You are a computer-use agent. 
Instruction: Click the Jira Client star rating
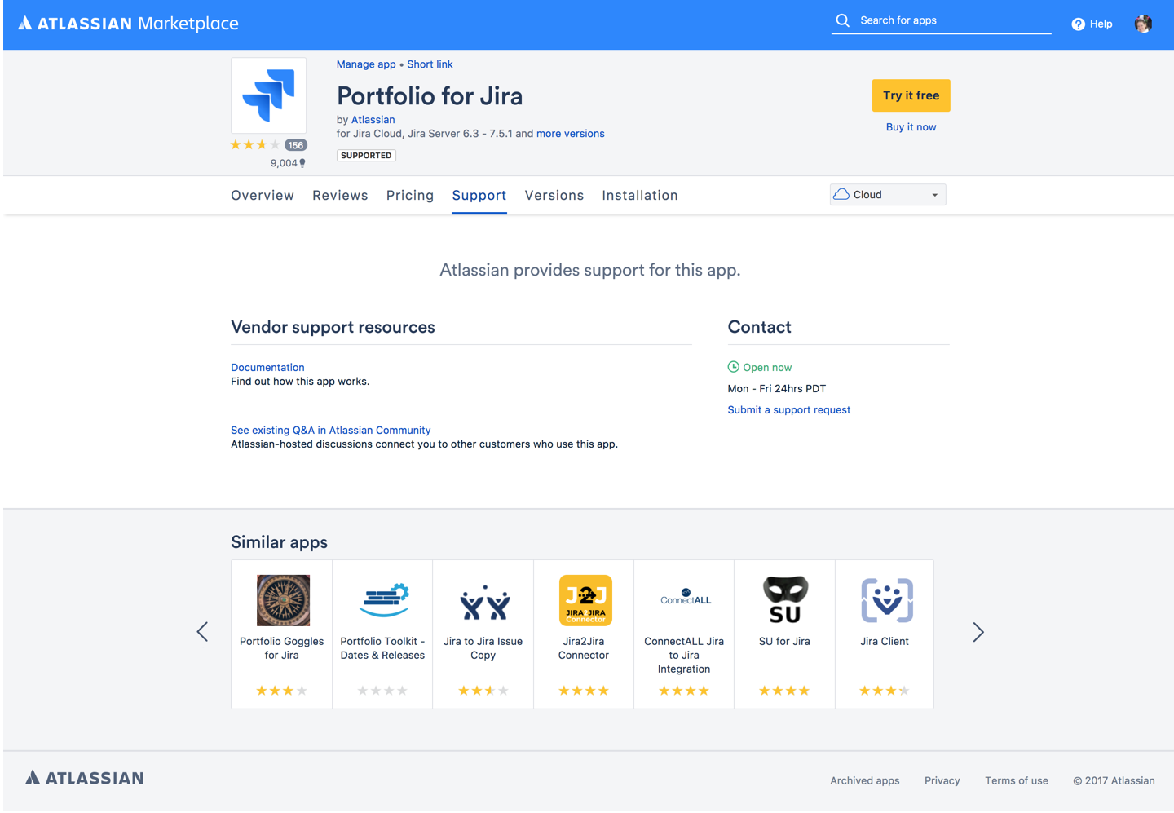[x=885, y=691]
